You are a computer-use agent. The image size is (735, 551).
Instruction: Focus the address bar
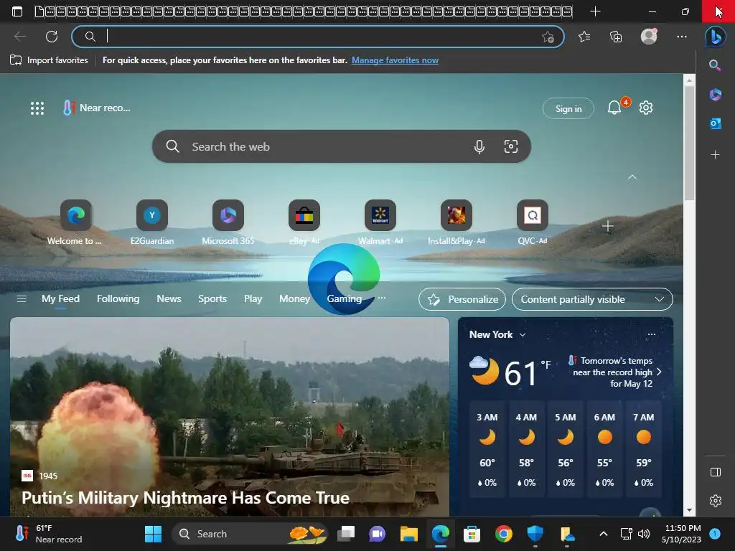click(318, 37)
